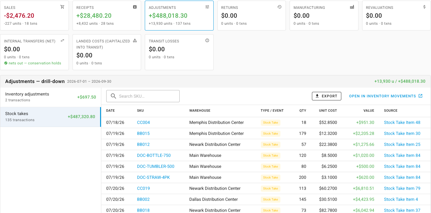Select Inventory adjustments in the drill-down list

(51, 97)
